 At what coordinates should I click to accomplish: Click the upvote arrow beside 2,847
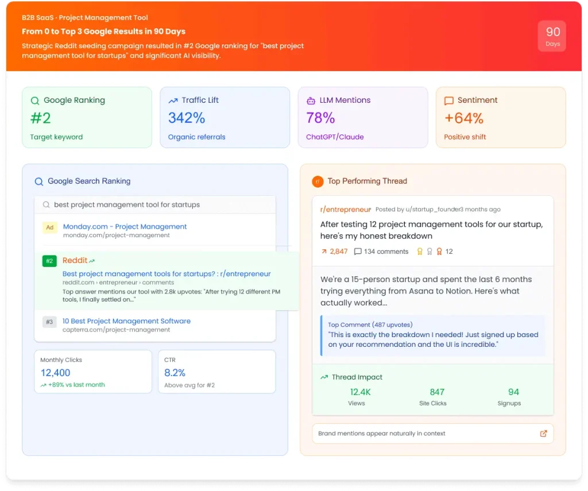[324, 252]
